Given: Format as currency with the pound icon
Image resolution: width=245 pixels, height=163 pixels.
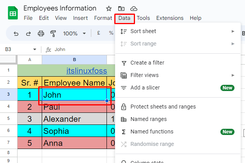Looking at the screenshot, I should [98, 33].
